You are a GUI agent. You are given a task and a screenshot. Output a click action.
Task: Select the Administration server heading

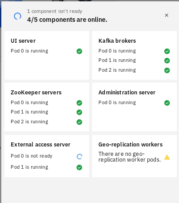point(127,93)
